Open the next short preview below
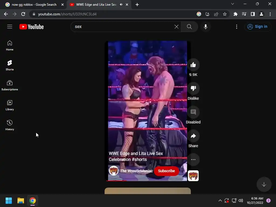Image resolution: width=276 pixels, height=207 pixels. coord(147,191)
